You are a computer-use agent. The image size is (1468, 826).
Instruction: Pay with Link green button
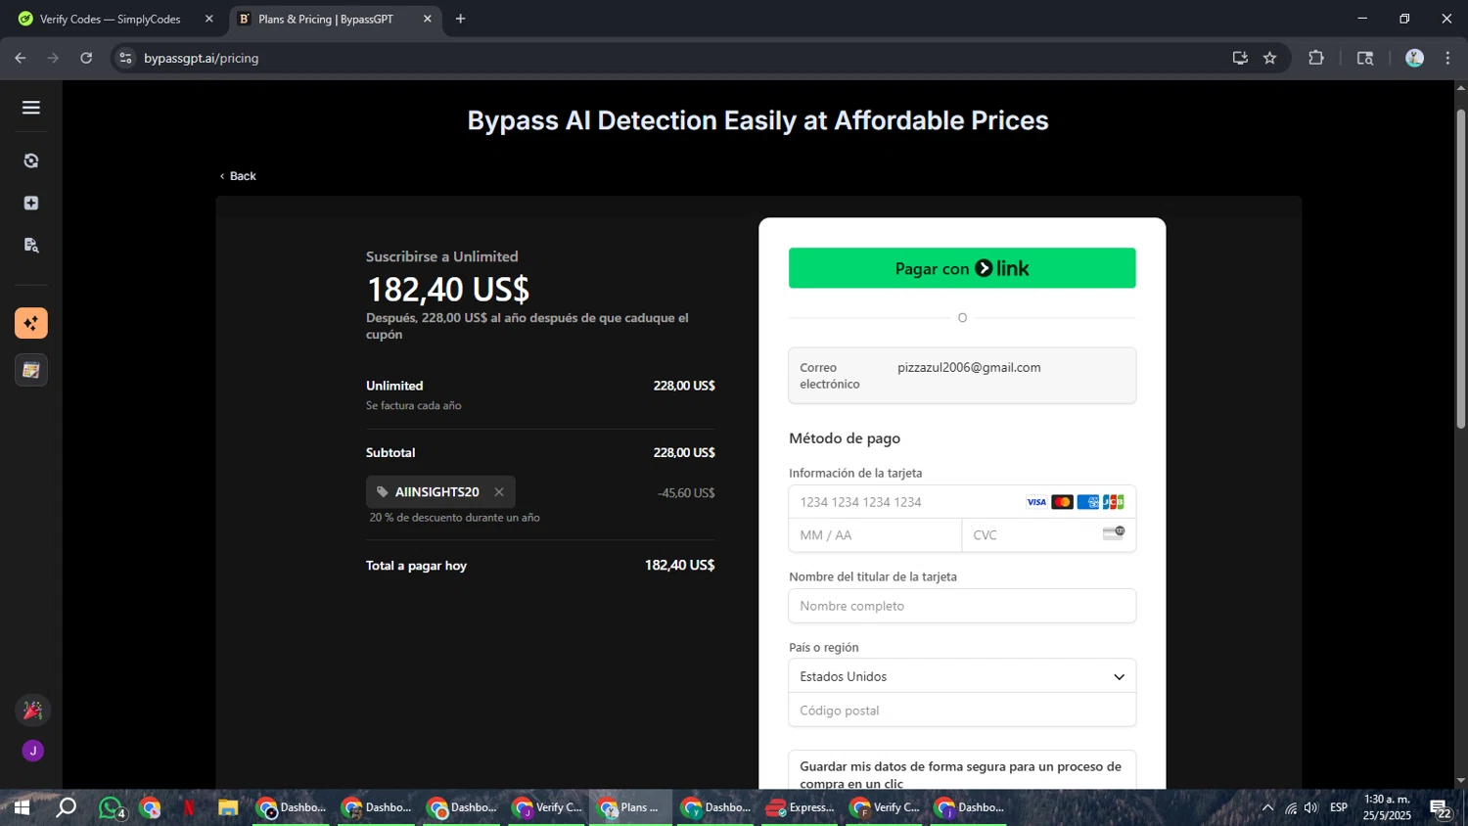962,268
